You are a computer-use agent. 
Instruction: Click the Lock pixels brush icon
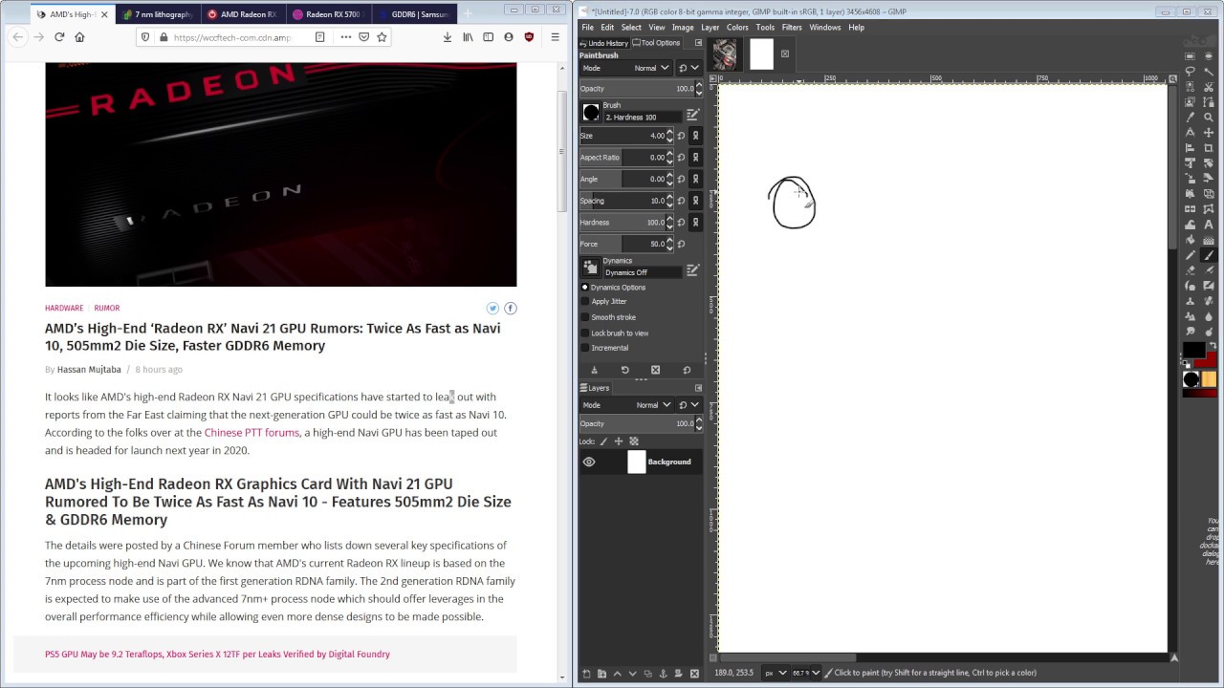(x=603, y=441)
